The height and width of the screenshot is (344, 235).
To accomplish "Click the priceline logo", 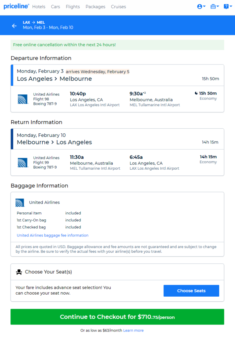I will click(16, 6).
